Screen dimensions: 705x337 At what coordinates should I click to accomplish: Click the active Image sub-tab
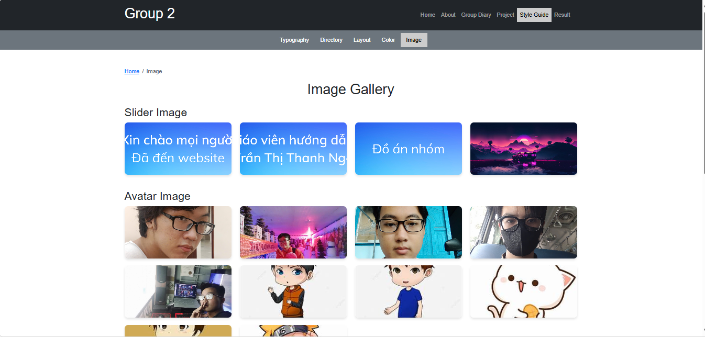click(x=413, y=40)
